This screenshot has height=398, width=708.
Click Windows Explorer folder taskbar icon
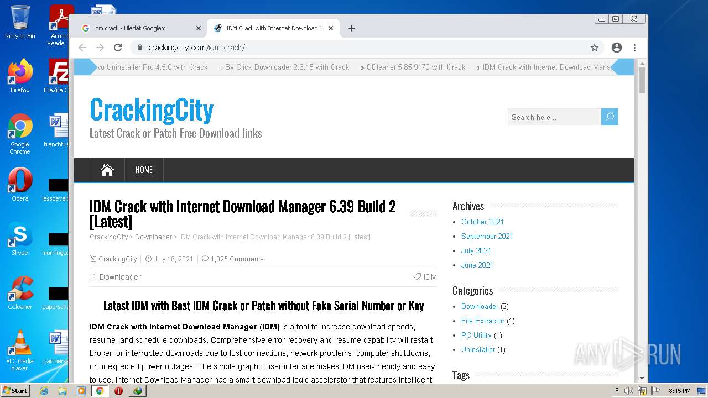click(63, 391)
